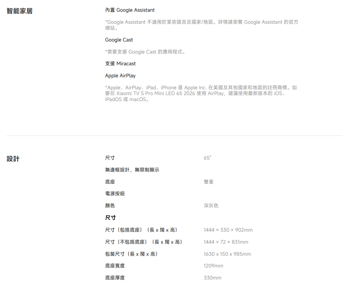Select the 內置 Google Assistant text
The width and height of the screenshot is (348, 285).
130,10
